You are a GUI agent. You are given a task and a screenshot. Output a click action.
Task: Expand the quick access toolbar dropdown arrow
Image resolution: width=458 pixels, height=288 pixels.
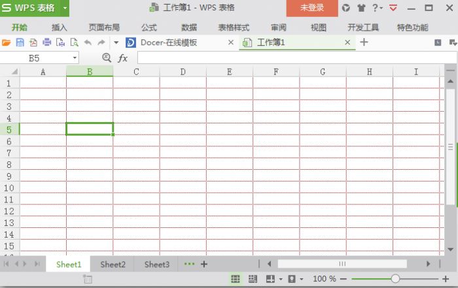click(116, 42)
